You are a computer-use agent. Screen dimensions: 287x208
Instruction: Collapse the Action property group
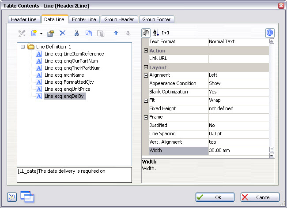(x=146, y=51)
